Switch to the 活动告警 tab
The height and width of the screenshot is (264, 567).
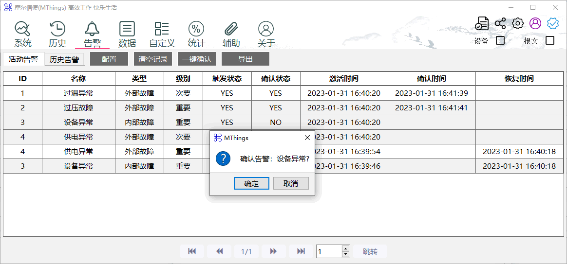23,59
